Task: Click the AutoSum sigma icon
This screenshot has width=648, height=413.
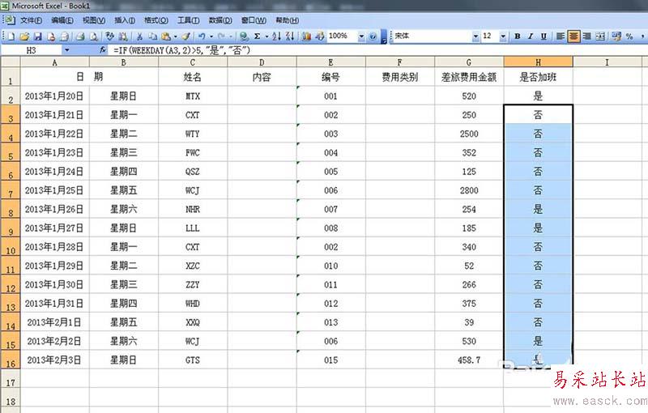Action: click(257, 36)
